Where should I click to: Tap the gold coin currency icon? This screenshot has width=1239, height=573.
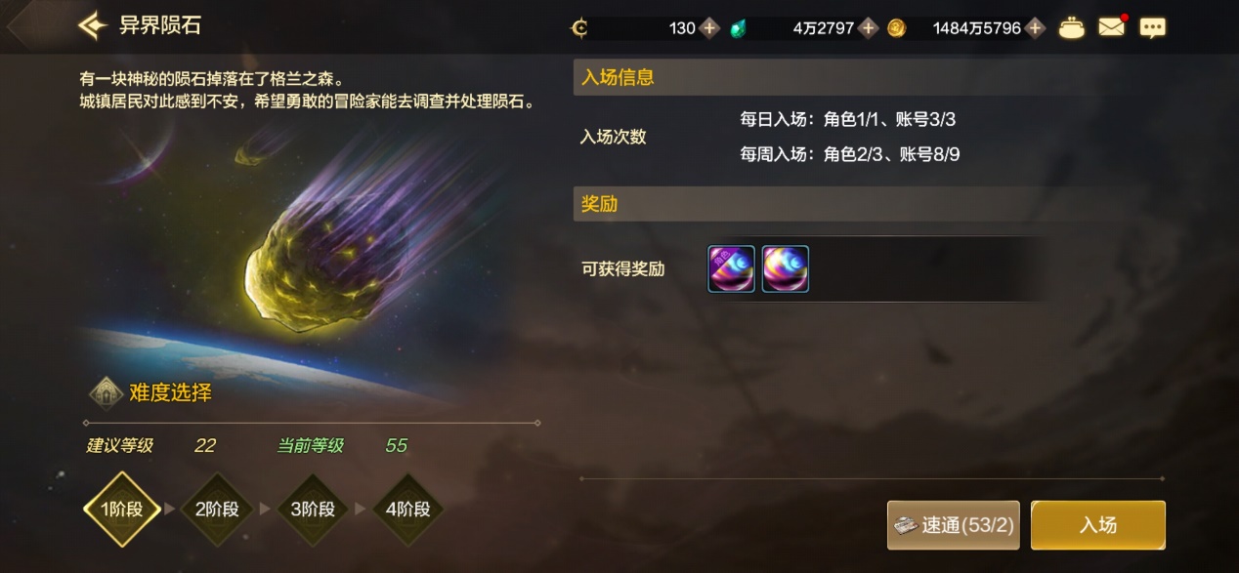[x=896, y=28]
